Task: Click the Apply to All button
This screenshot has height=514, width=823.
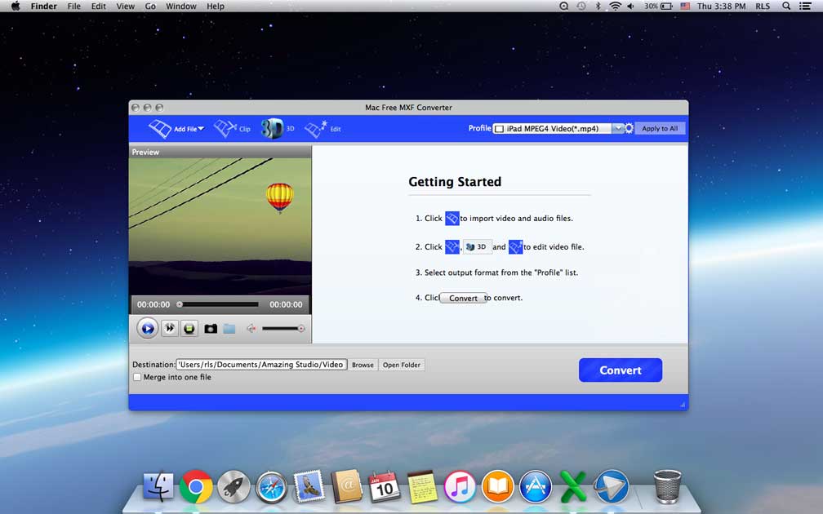Action: pyautogui.click(x=660, y=129)
